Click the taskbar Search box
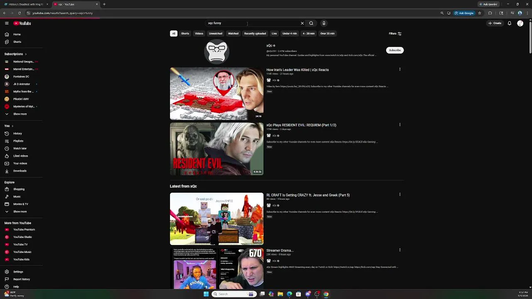532x299 pixels. (x=234, y=294)
